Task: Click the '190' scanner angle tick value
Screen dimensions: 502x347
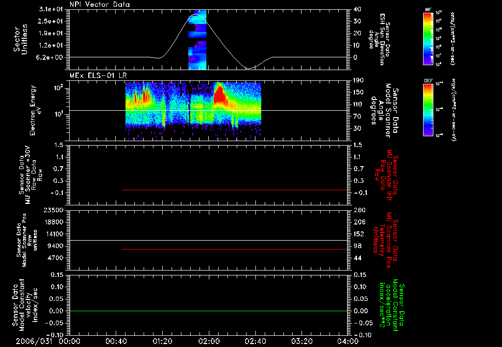Action: [358, 80]
